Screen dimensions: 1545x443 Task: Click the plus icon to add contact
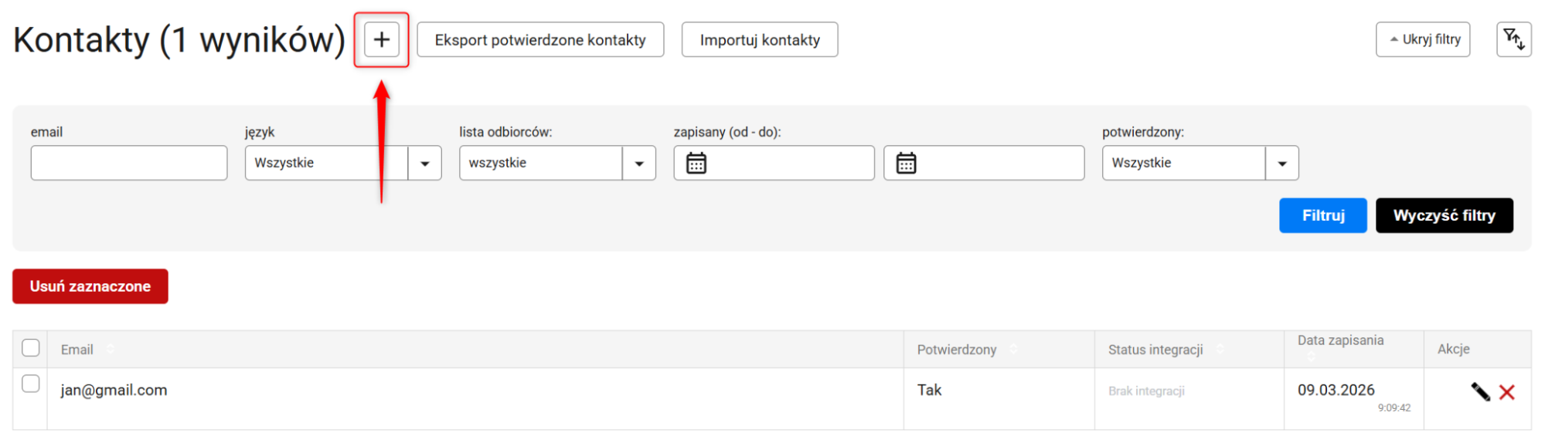click(x=382, y=39)
